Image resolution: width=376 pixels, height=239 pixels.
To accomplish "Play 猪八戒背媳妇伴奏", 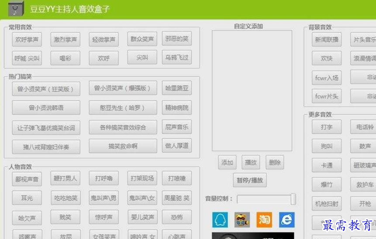I will coord(46,147).
